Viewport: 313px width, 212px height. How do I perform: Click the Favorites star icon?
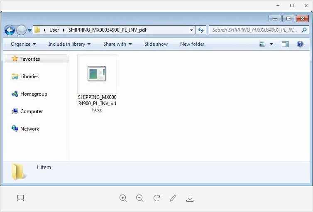coord(15,59)
